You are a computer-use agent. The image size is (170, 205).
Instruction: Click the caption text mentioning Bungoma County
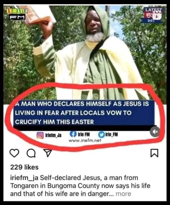coord(80,186)
